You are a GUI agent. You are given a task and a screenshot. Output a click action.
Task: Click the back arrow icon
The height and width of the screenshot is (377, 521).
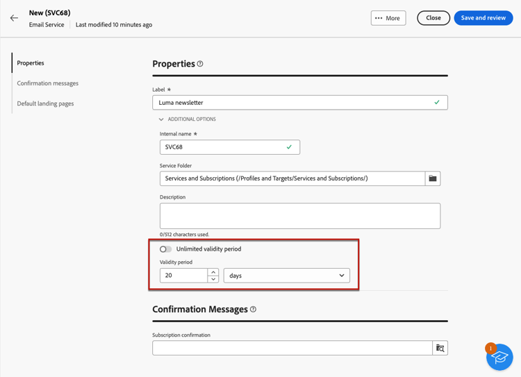(14, 18)
